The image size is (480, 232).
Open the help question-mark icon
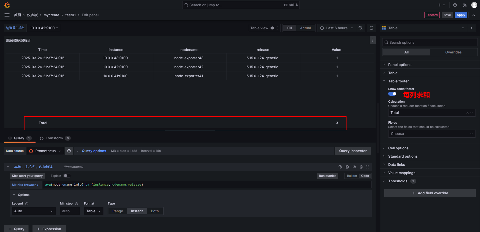coord(455,5)
